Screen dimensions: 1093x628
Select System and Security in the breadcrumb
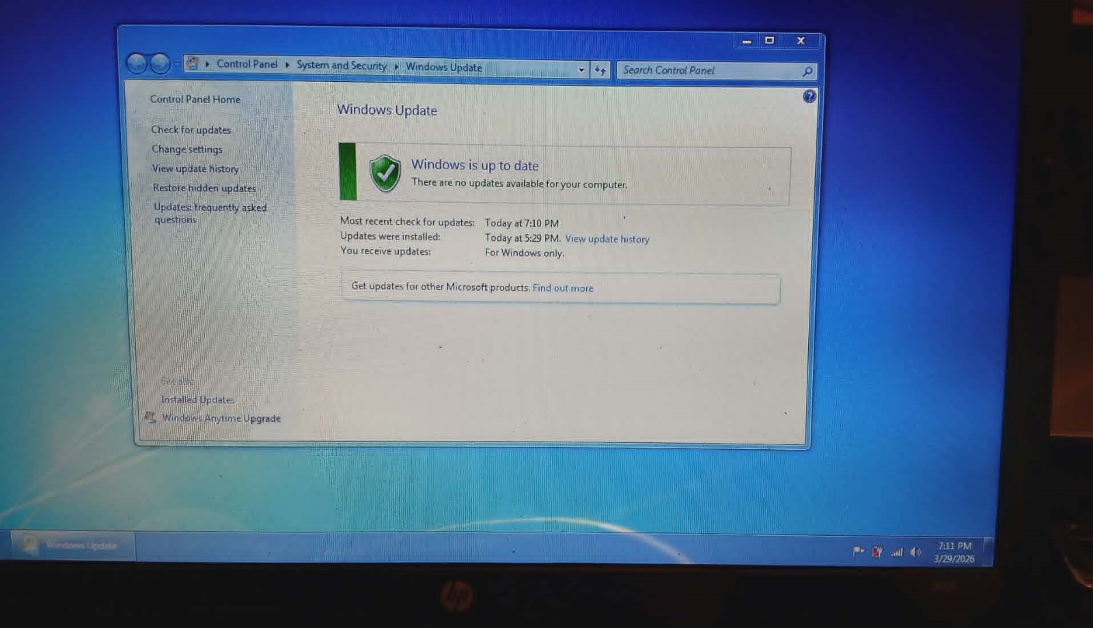342,66
